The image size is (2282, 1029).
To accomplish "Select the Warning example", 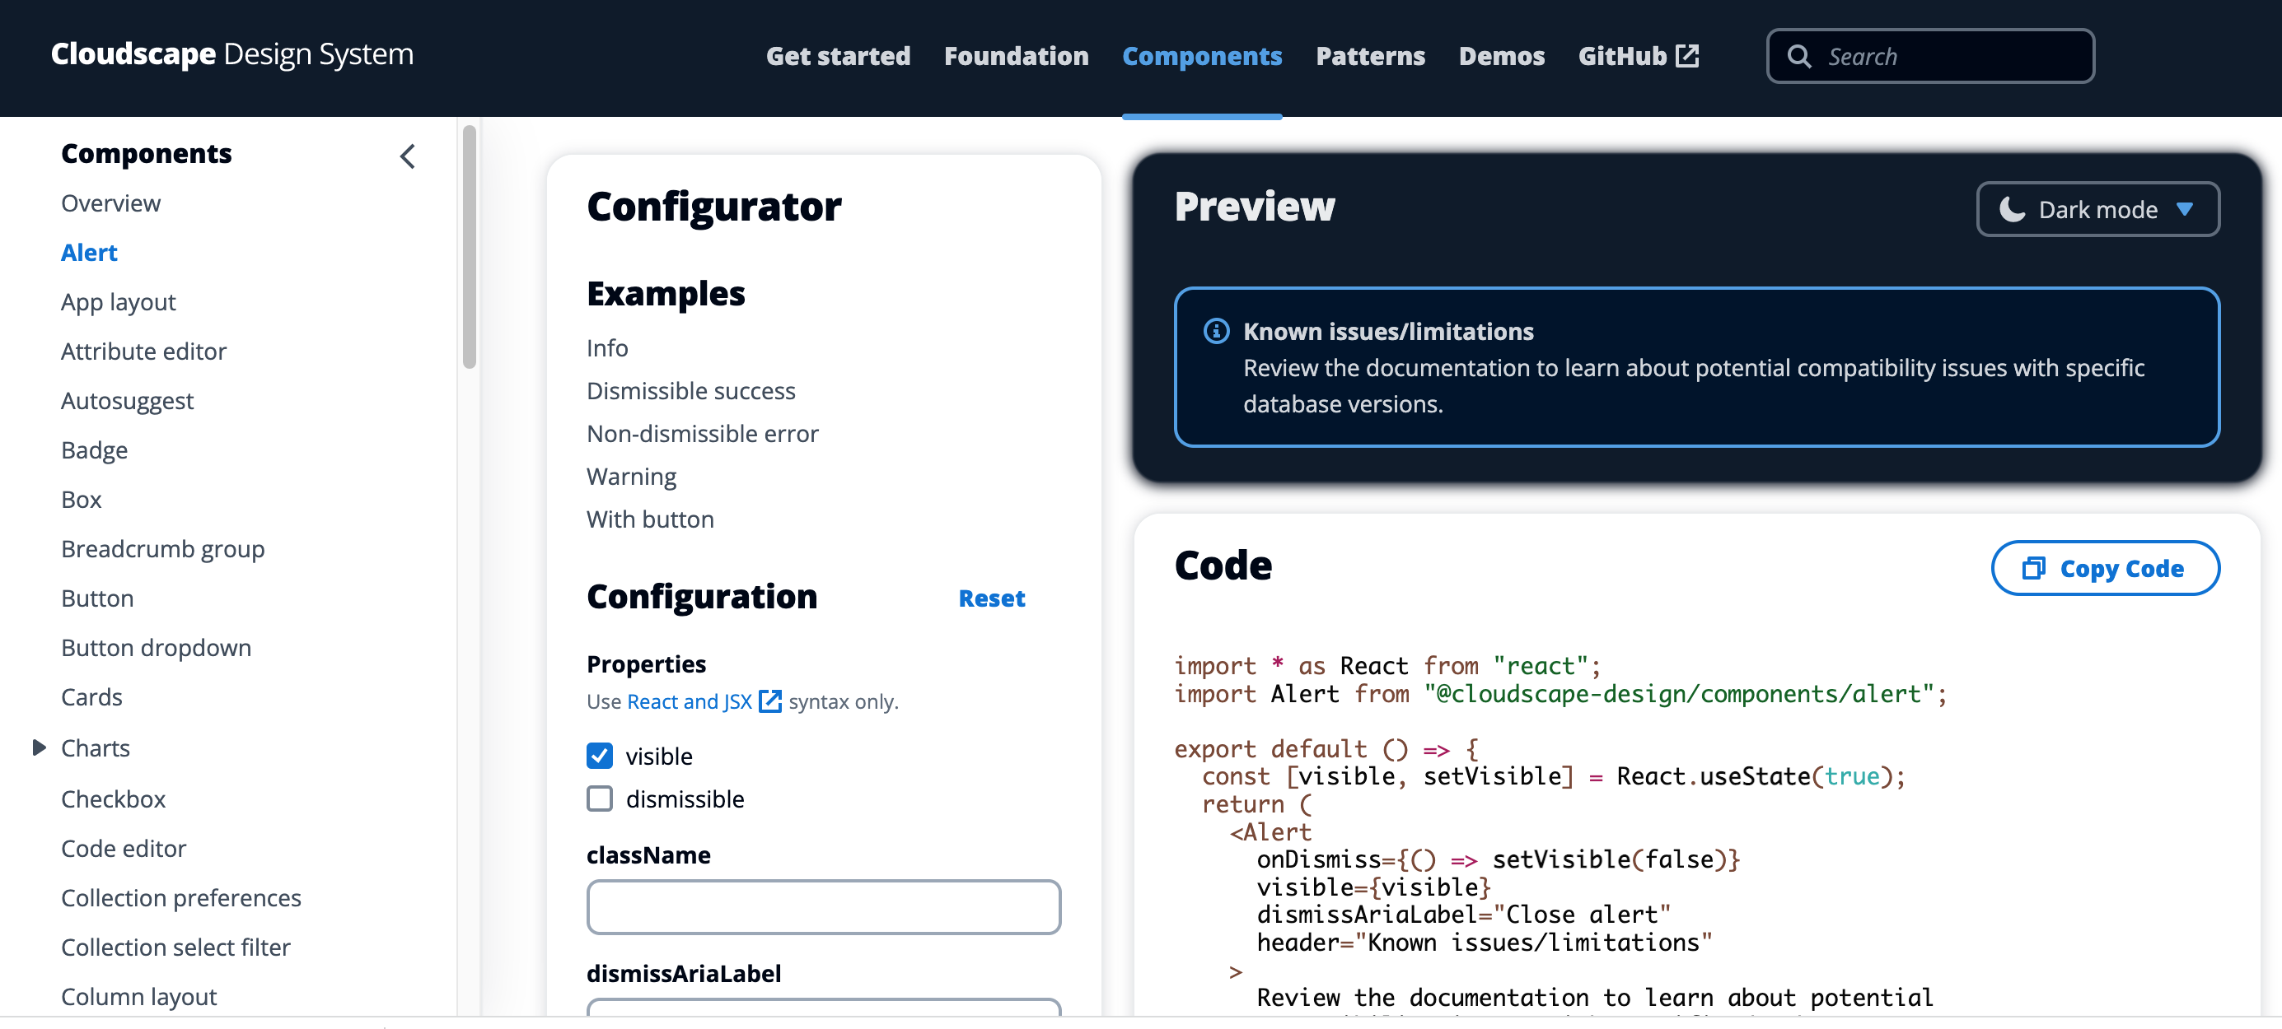I will tap(631, 477).
